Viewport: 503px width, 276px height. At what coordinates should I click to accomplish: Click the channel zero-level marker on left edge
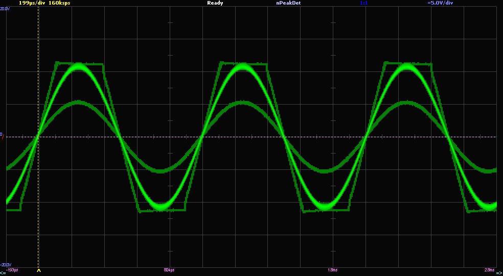(2, 134)
